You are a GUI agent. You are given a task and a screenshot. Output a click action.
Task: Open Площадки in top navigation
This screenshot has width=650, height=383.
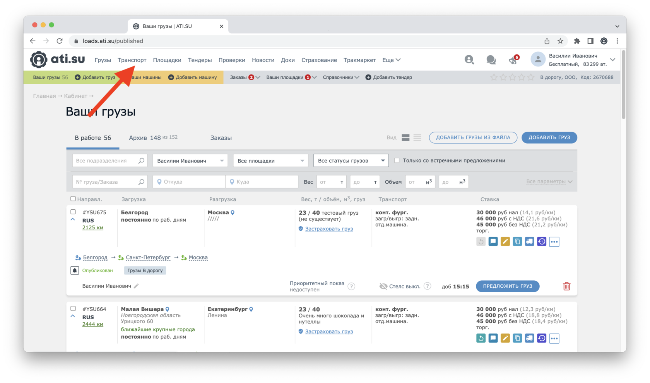point(167,60)
